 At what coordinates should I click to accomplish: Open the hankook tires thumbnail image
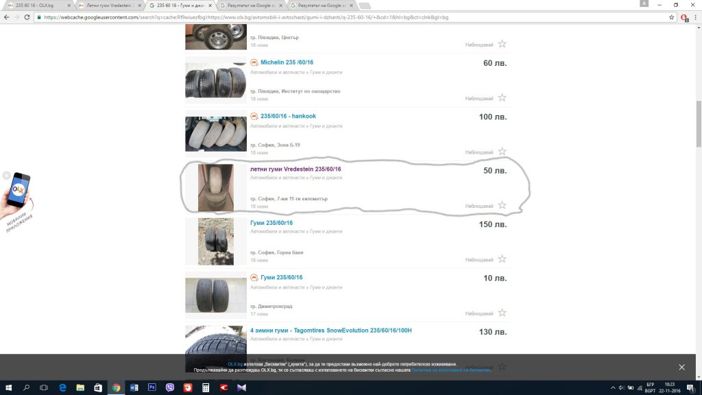216,134
